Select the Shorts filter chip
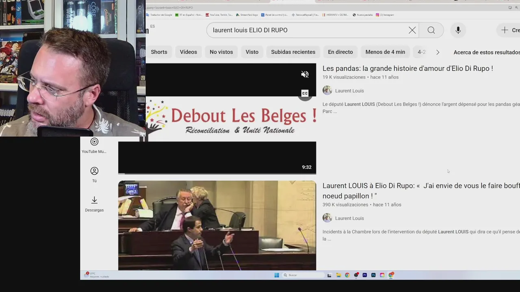520x292 pixels. 159,52
